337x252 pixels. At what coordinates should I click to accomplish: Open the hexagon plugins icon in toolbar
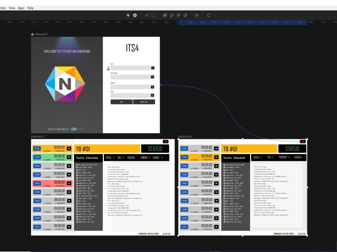(x=135, y=15)
